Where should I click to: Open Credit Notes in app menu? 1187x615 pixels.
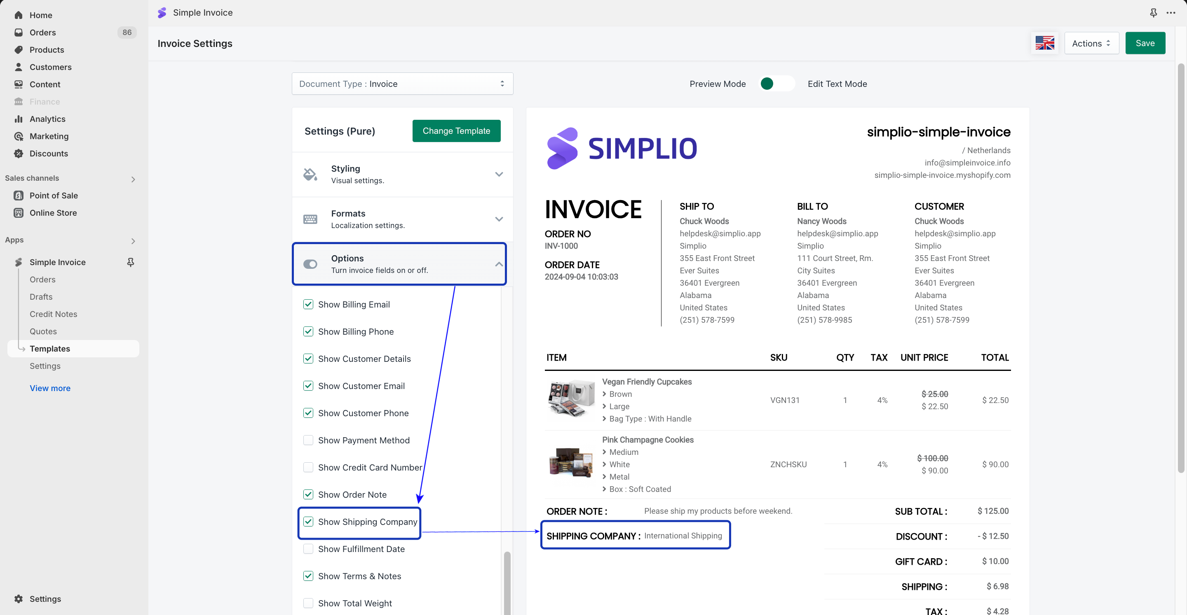coord(54,314)
